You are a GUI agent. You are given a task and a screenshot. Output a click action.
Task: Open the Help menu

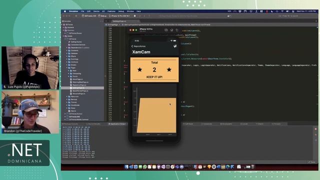click(139, 11)
